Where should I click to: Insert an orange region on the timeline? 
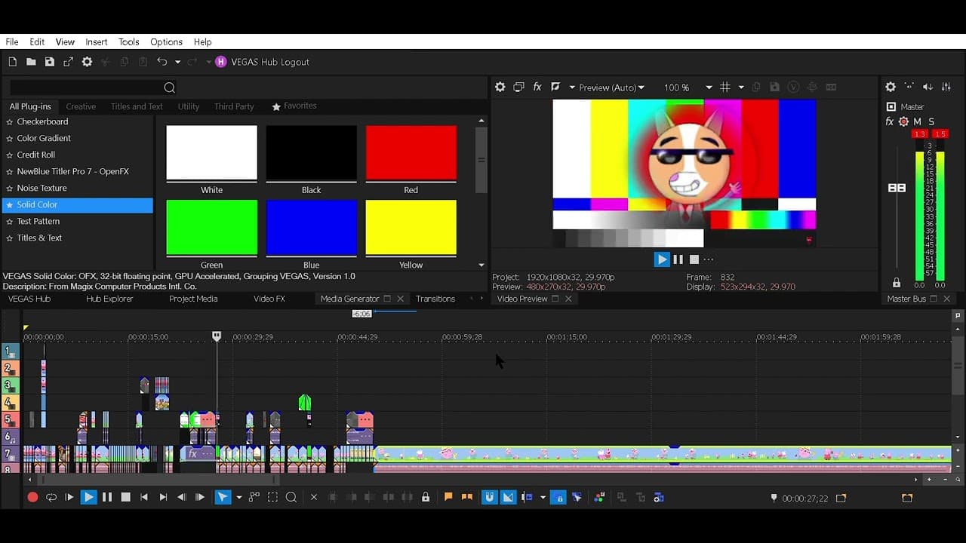click(x=467, y=497)
